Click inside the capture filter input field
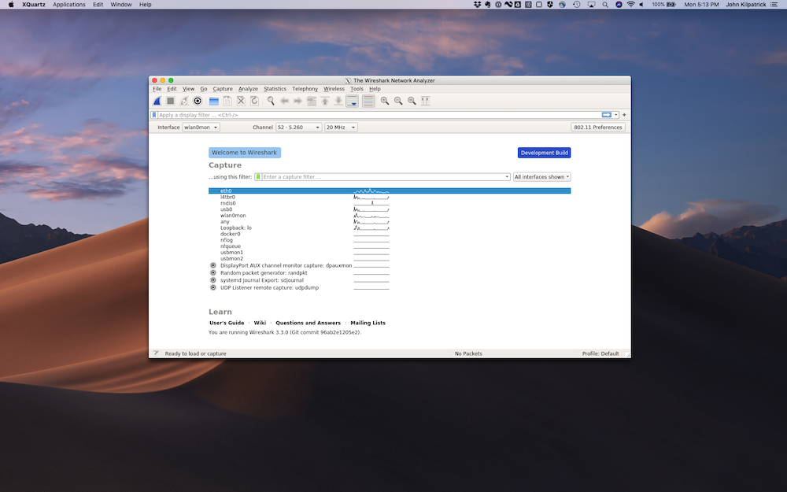 pos(383,176)
